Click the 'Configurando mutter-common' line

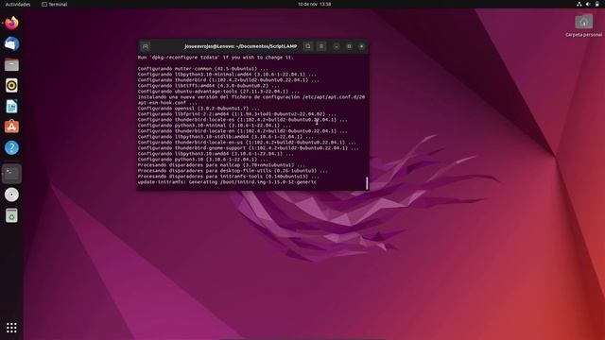203,69
